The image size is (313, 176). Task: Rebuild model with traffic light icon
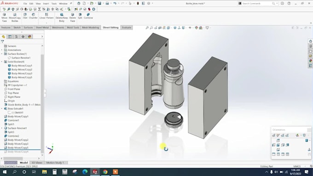[x=138, y=3]
